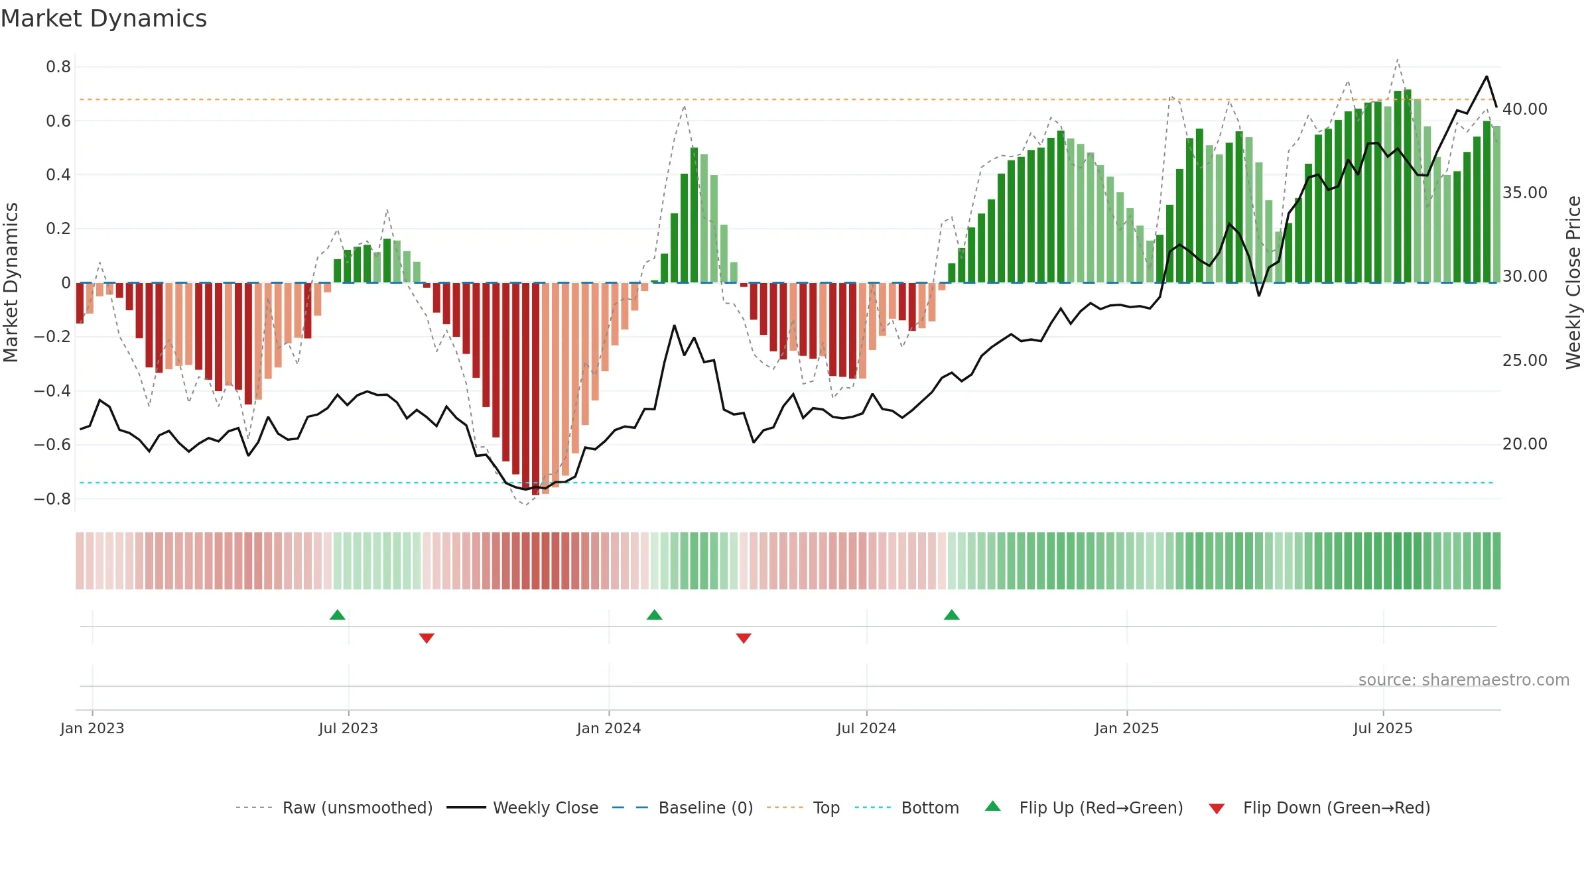This screenshot has height=895, width=1592.
Task: Click the −0.8 left axis tick label
Action: click(52, 499)
